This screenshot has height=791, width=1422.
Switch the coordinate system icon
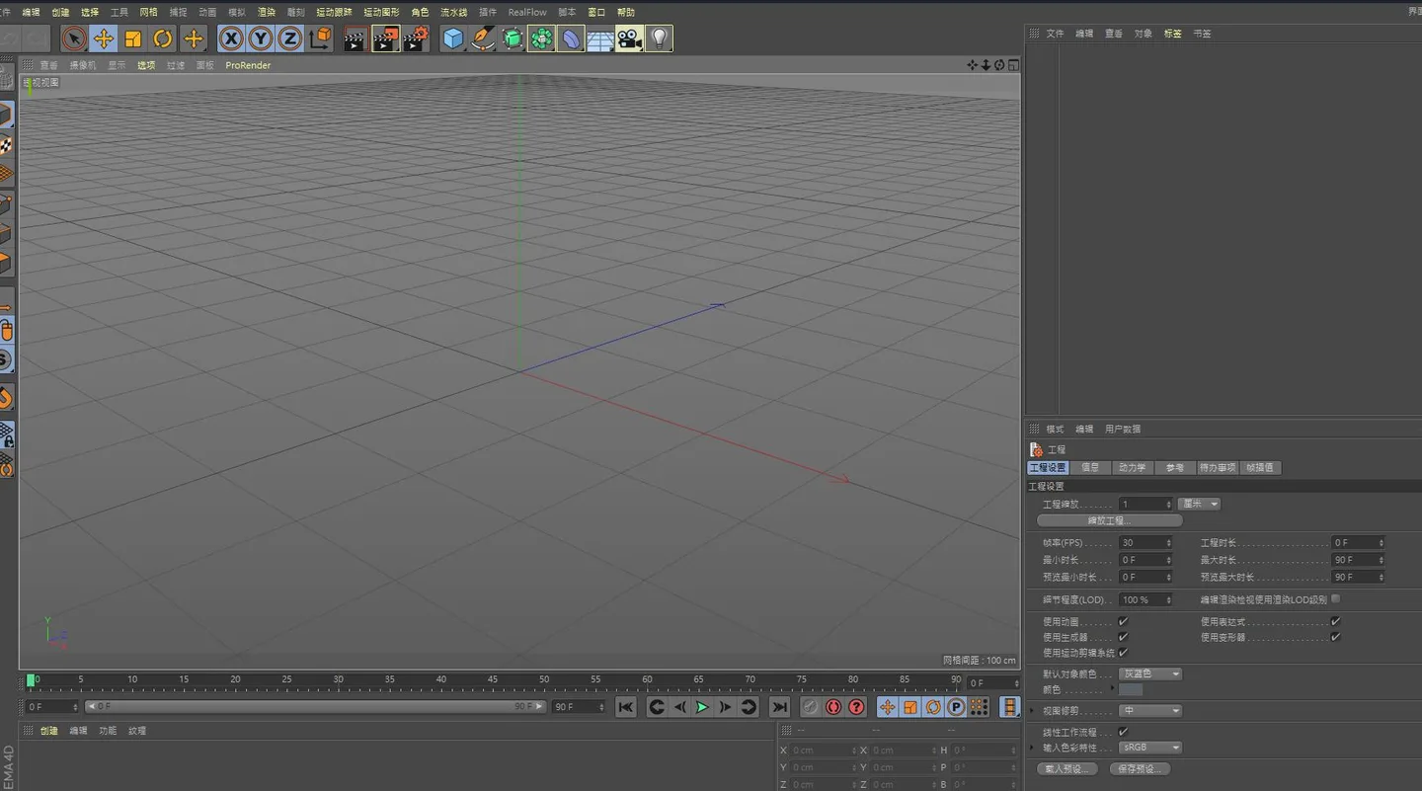320,39
